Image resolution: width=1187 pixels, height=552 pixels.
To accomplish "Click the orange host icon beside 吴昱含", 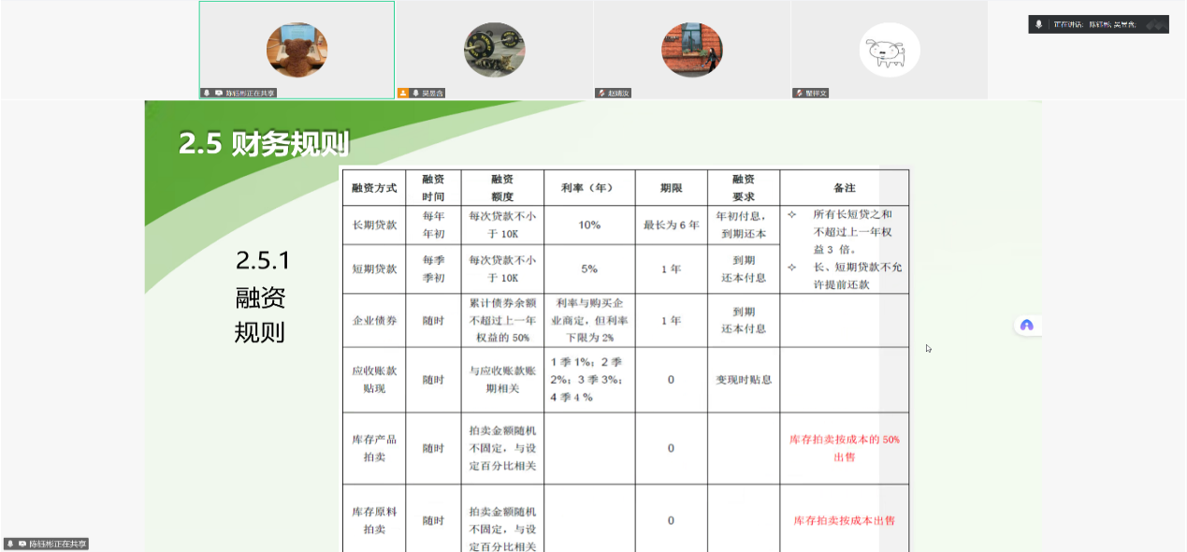I will [x=404, y=94].
